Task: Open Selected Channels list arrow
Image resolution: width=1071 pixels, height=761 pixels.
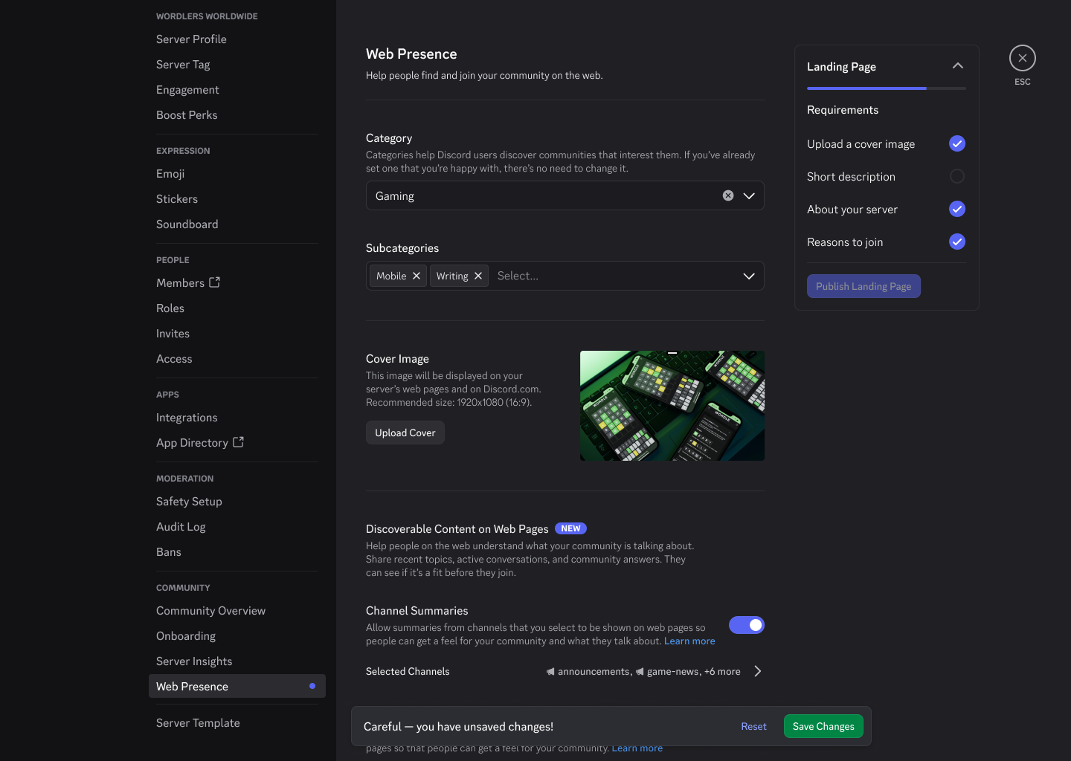Action: click(757, 671)
